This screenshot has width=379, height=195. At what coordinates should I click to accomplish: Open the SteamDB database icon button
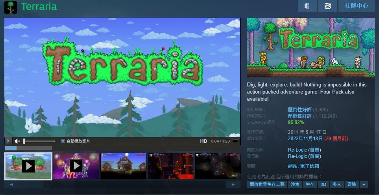coord(327,6)
